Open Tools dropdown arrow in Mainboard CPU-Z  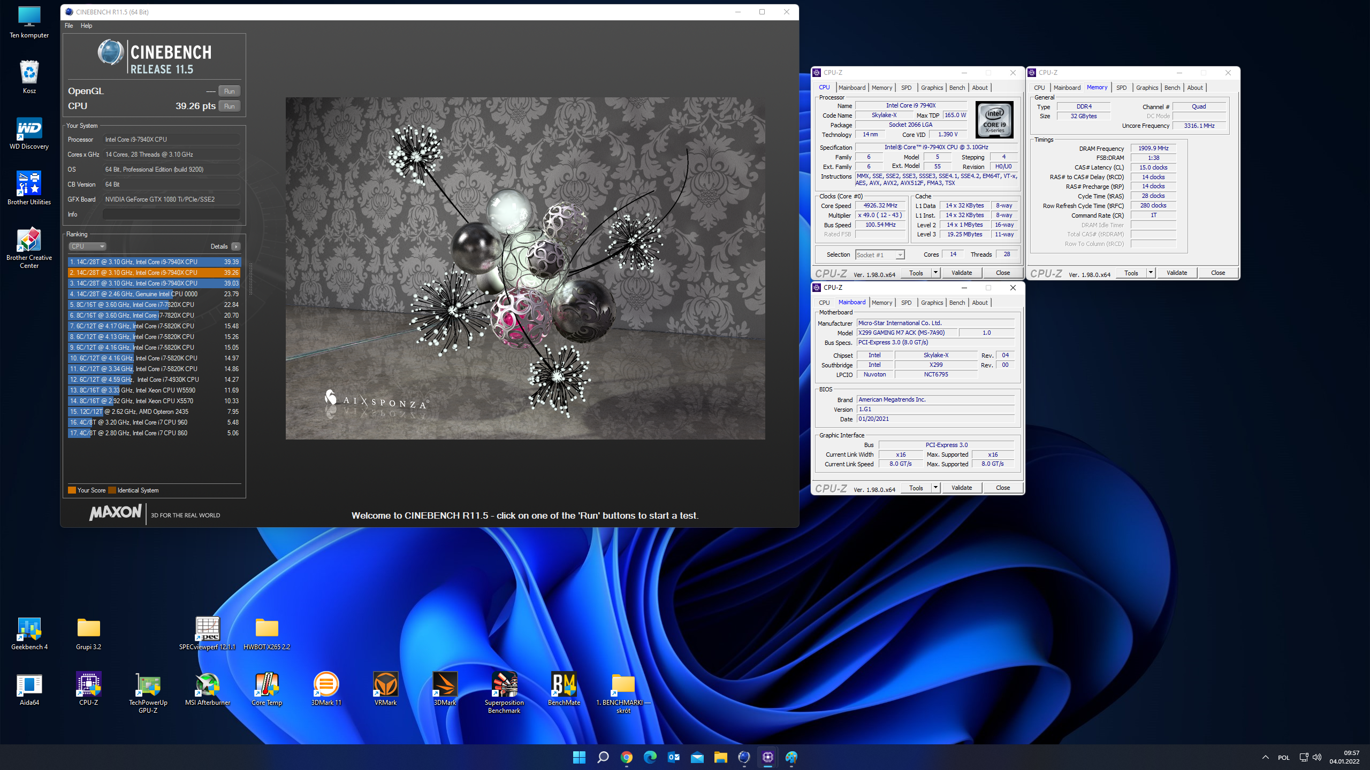[x=935, y=488]
